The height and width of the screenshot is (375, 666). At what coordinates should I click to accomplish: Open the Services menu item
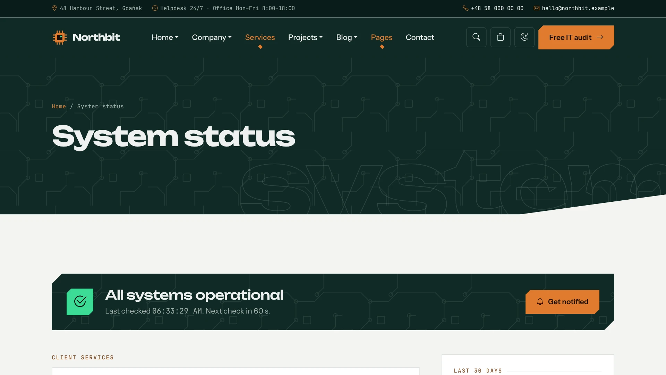click(260, 37)
